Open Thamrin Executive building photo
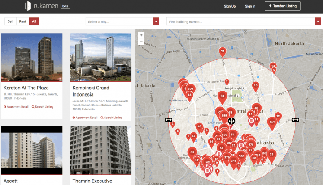The height and width of the screenshot is (185, 323). coord(101,150)
